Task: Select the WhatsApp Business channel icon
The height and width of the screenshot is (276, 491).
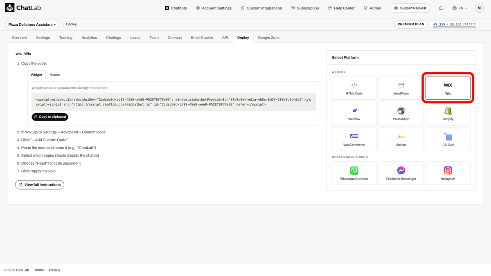Action: click(354, 171)
